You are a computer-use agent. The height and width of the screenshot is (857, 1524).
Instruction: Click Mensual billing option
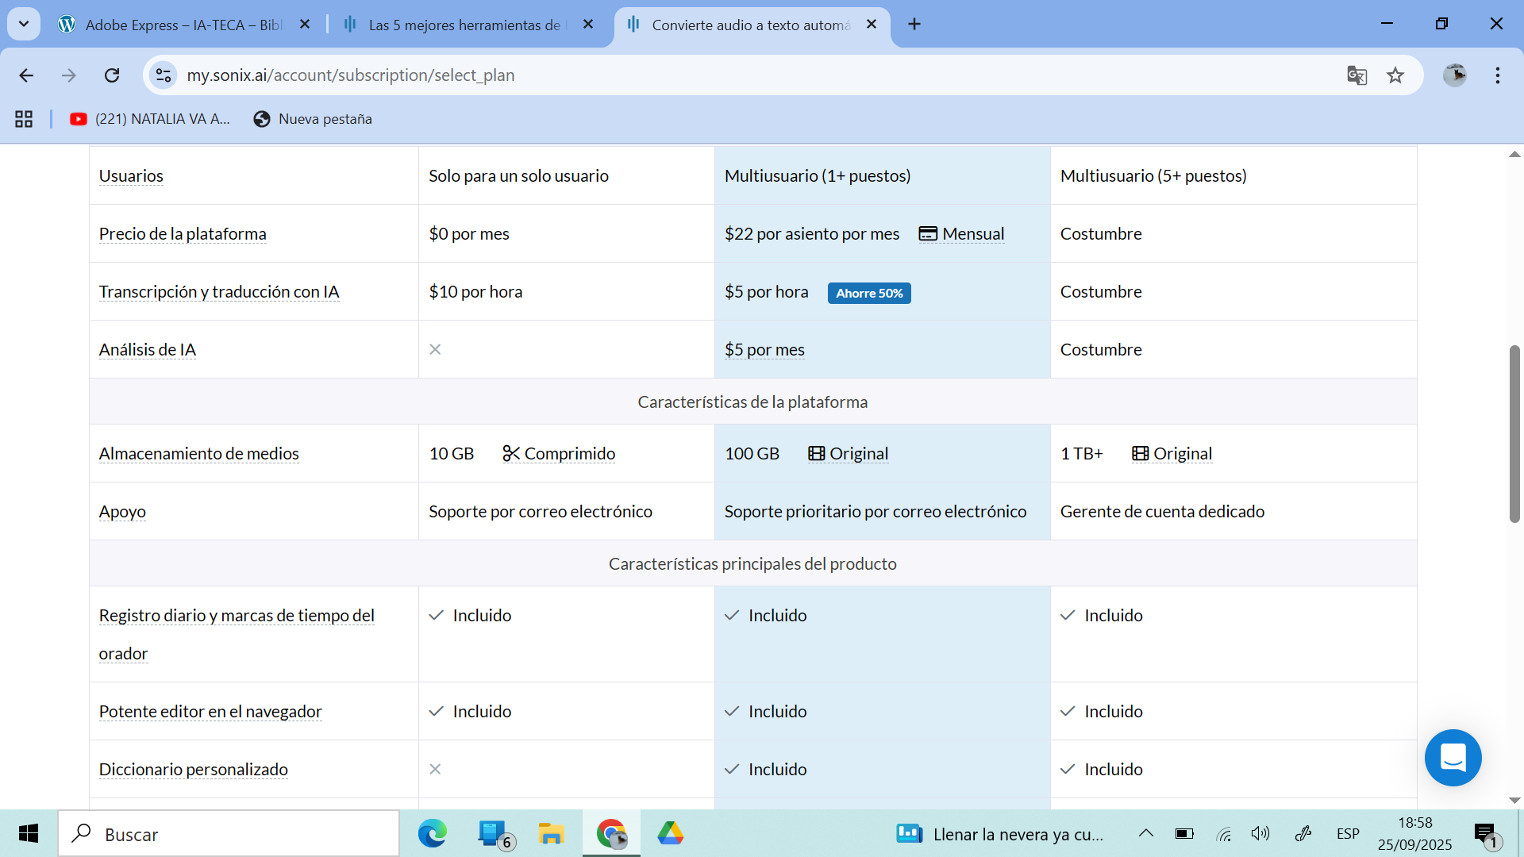pyautogui.click(x=961, y=234)
